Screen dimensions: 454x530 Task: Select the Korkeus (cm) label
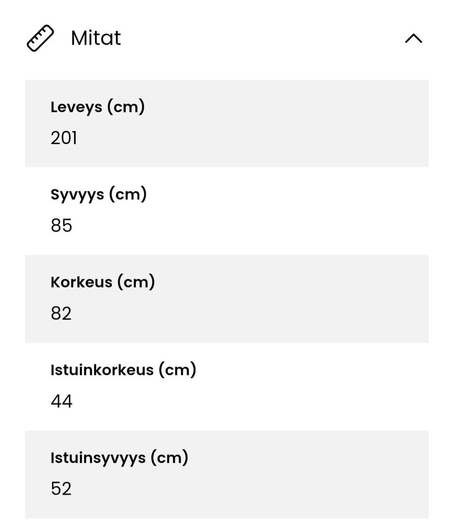(103, 282)
